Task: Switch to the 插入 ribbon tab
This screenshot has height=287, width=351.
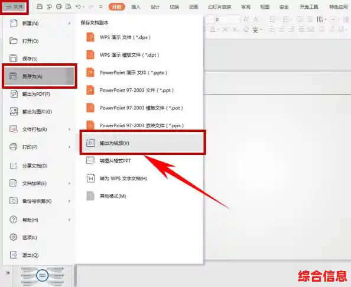Action: 136,7
